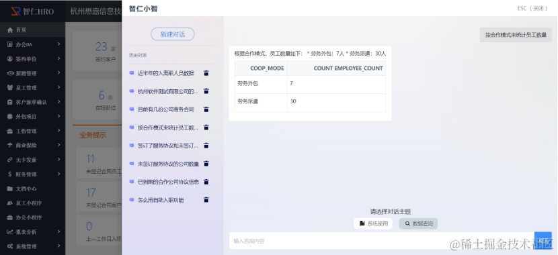Expand the 报表分析 menu arrow
This screenshot has width=558, height=255.
[x=58, y=232]
